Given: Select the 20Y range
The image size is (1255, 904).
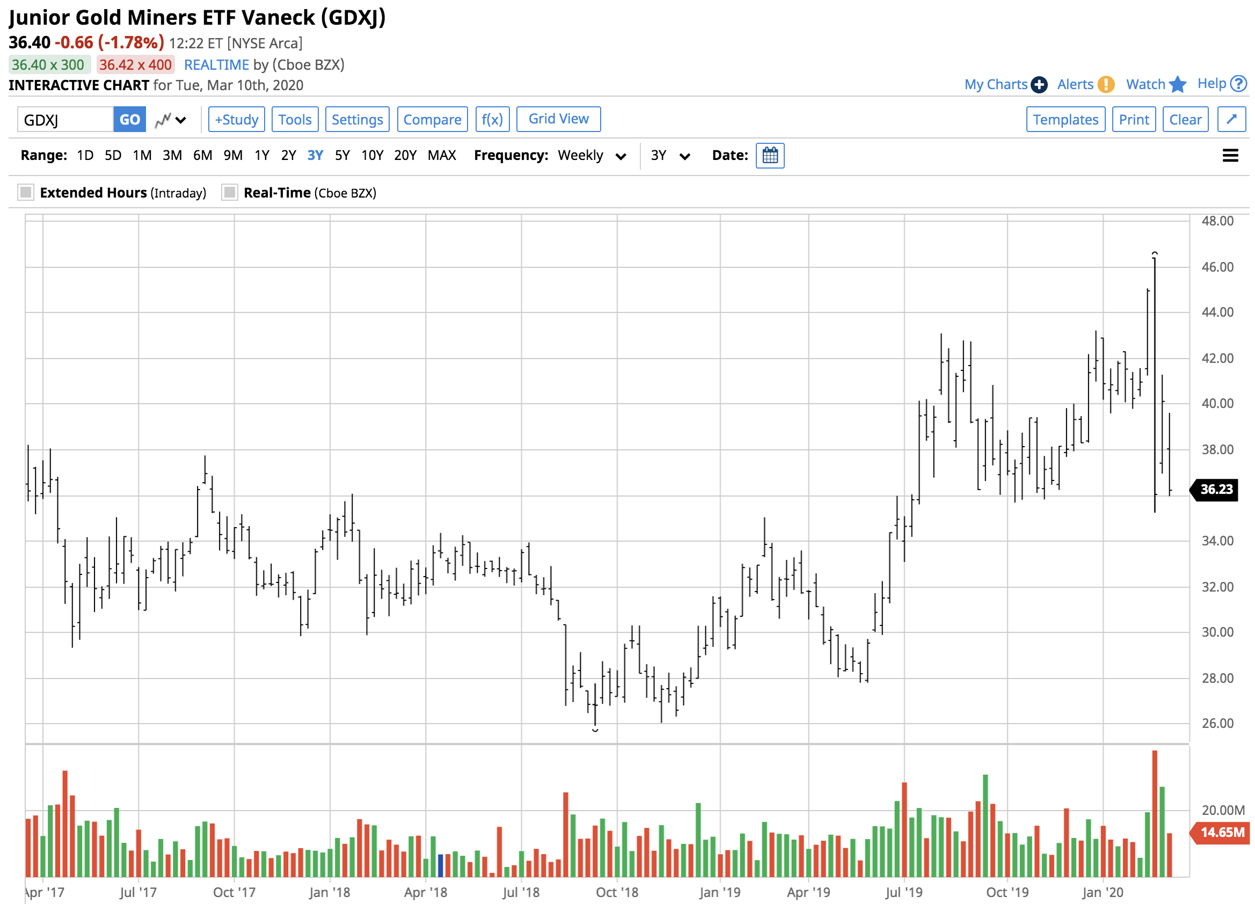Looking at the screenshot, I should (405, 156).
